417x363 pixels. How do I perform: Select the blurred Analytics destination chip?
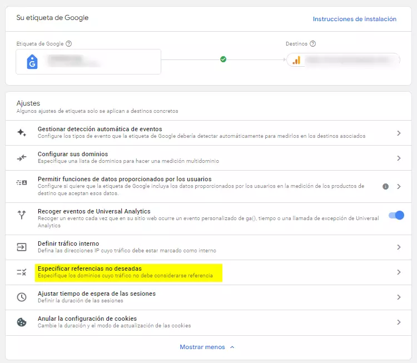click(x=343, y=60)
